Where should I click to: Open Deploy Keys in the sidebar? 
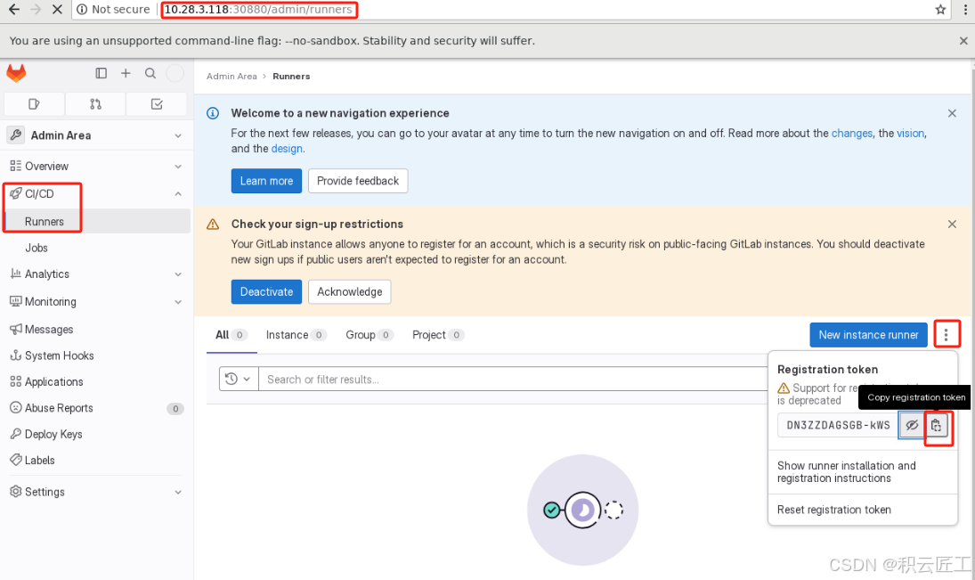[x=96, y=434]
